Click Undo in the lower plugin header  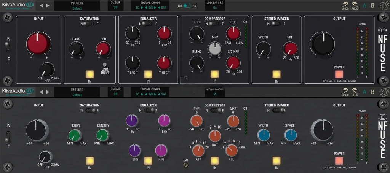tap(345, 92)
